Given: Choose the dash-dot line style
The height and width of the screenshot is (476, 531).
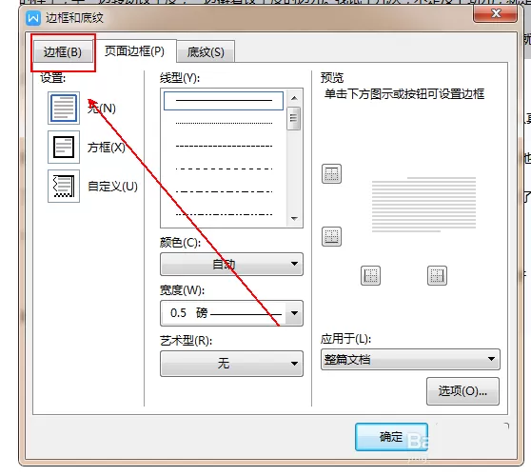Looking at the screenshot, I should pos(224,191).
